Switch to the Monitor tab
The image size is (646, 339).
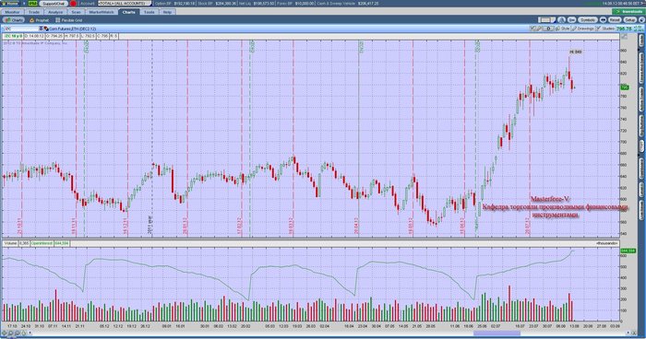(12, 12)
